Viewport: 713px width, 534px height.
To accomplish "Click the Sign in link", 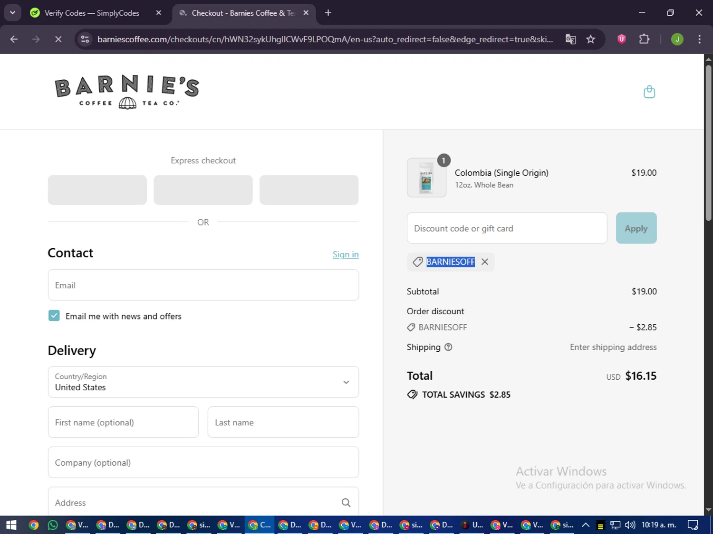I will point(346,254).
